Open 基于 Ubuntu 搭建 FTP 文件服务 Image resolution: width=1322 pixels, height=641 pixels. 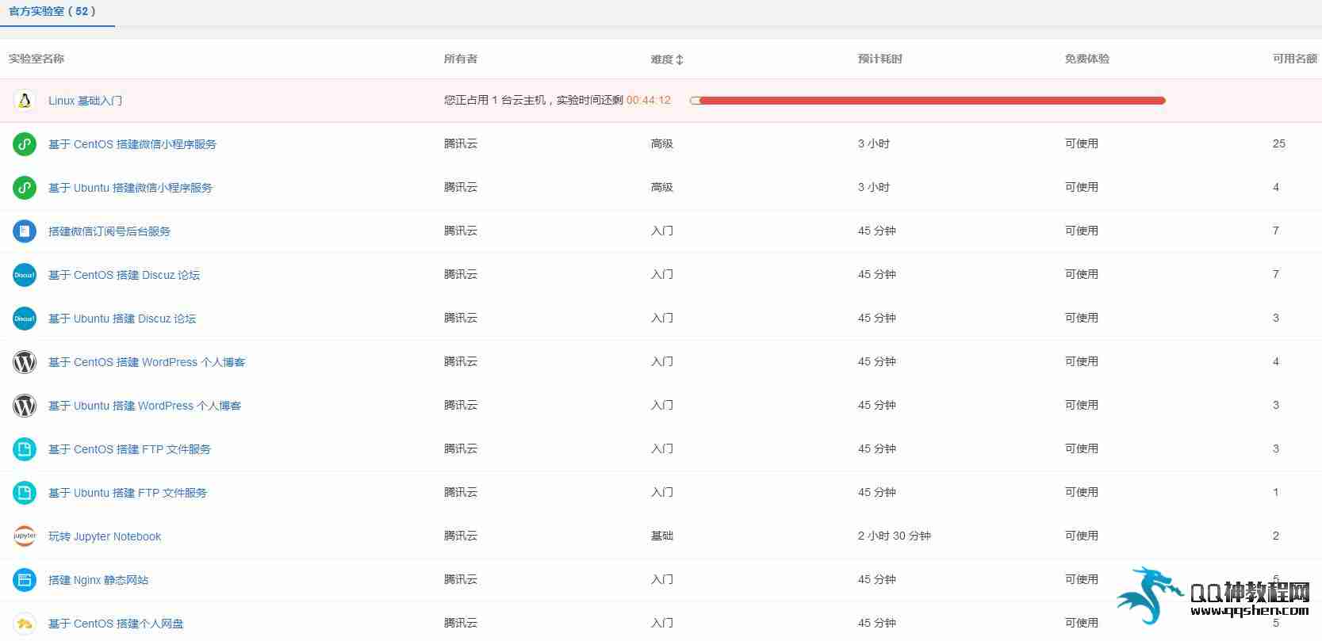128,493
